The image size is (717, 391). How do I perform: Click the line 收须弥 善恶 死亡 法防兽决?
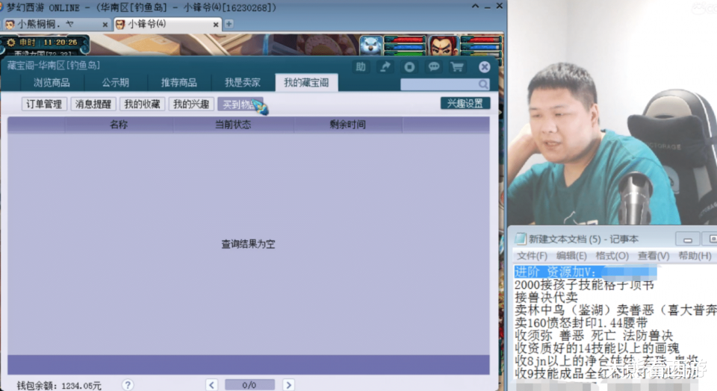[x=594, y=335]
